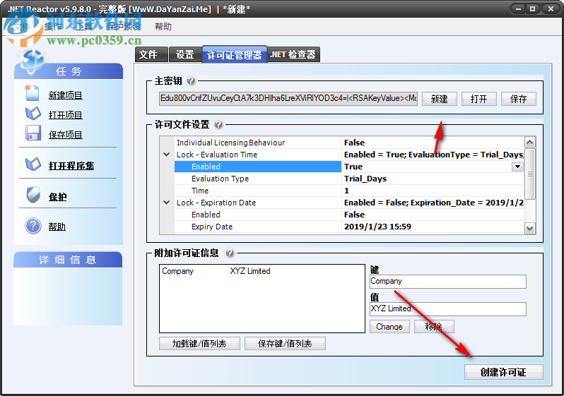Click the 键 input field containing Company
This screenshot has width=564, height=396.
point(448,282)
